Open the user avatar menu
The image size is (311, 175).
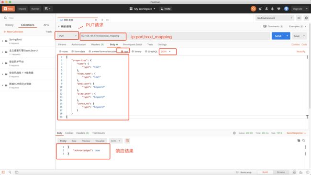(x=286, y=9)
